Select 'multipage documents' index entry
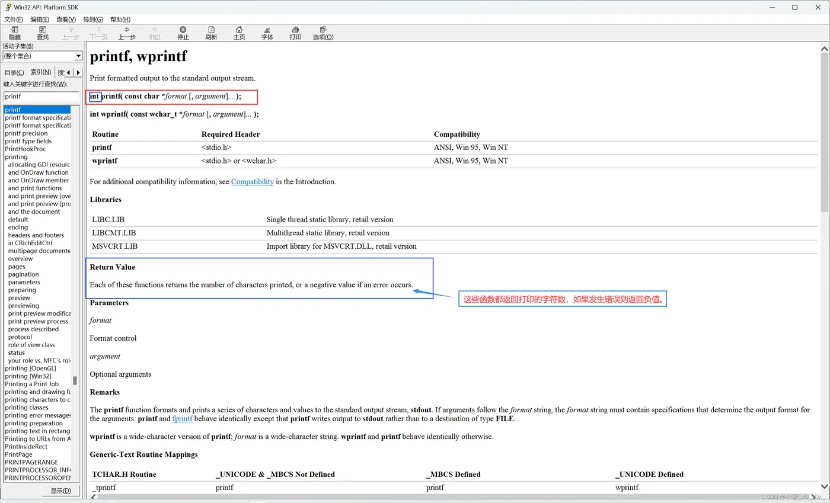Screen dimensions: 830x503 39,251
